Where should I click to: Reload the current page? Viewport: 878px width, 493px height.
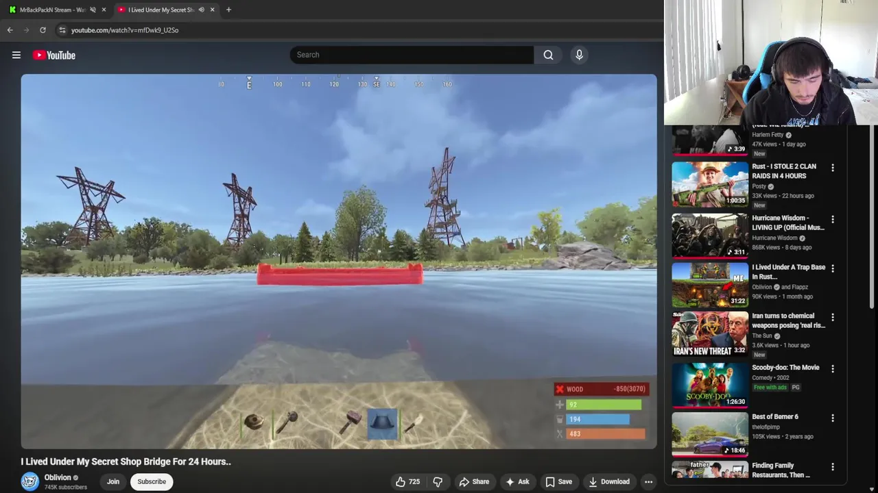click(43, 30)
